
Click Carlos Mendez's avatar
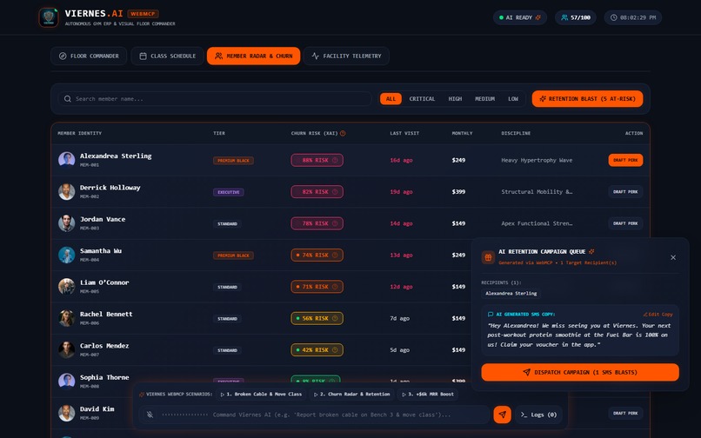tap(67, 350)
